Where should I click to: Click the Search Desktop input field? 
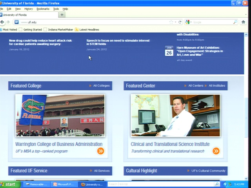(x=161, y=184)
